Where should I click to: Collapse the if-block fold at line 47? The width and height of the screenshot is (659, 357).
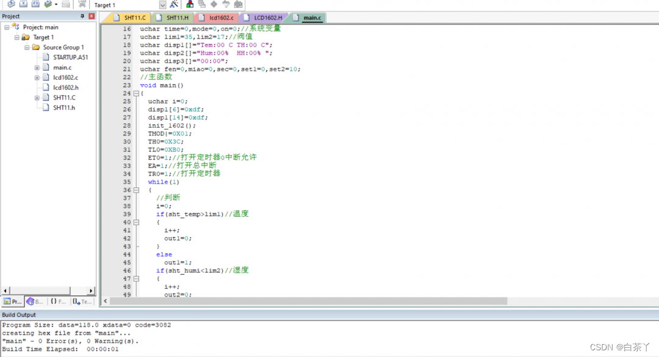click(x=136, y=279)
